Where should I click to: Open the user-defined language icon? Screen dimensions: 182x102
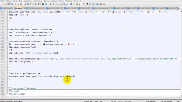pos(74,4)
